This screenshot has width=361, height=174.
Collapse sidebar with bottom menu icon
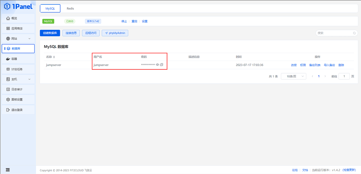[x=8, y=170]
